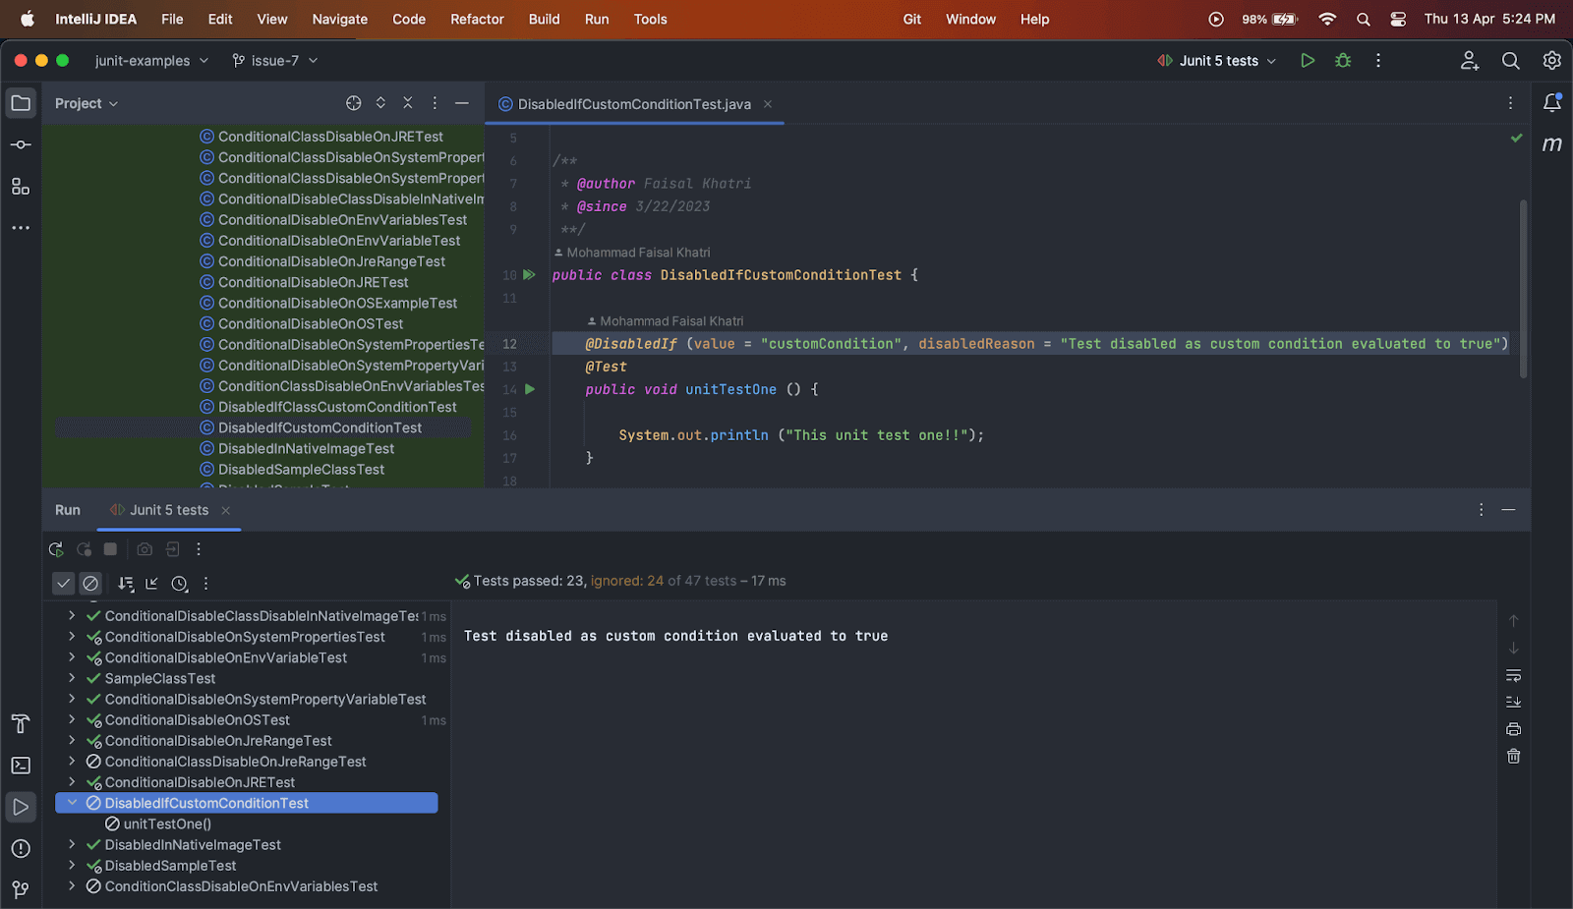Toggle soft-wrap in console output
This screenshot has width=1573, height=909.
pyautogui.click(x=1513, y=676)
